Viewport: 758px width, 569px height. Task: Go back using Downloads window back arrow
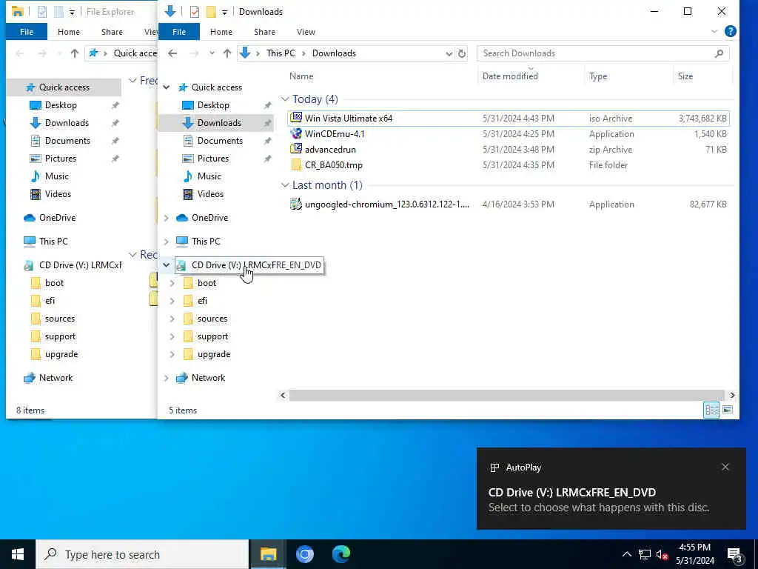pos(172,53)
